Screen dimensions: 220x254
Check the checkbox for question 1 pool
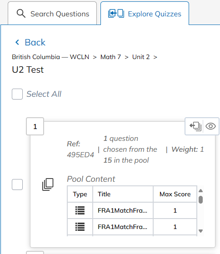[17, 184]
